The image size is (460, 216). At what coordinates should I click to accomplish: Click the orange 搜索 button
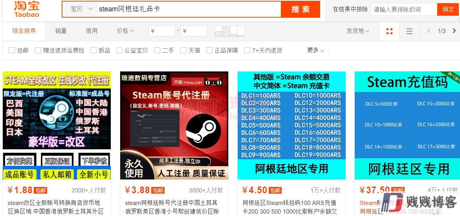click(301, 9)
